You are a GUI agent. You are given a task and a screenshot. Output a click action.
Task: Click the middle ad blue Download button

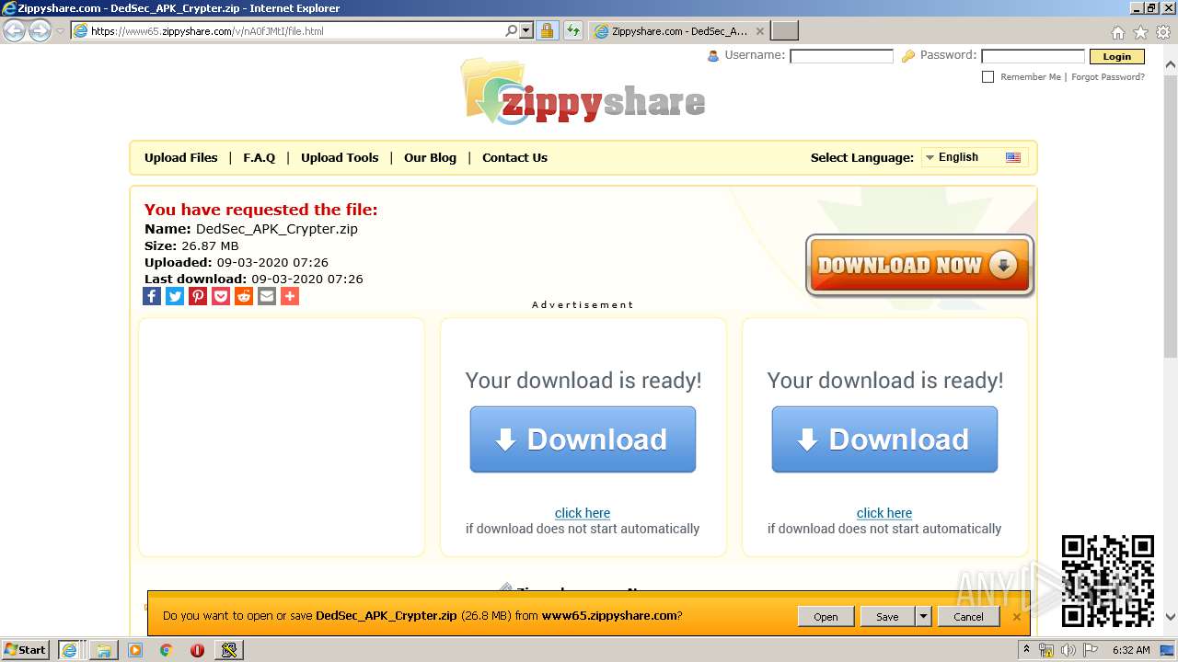tap(583, 439)
